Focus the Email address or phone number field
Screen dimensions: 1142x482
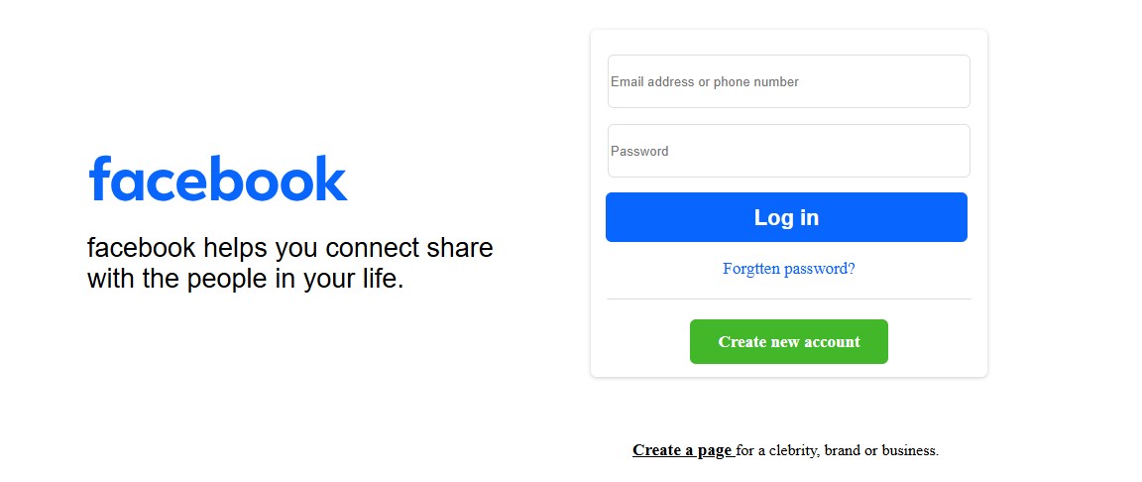point(789,81)
